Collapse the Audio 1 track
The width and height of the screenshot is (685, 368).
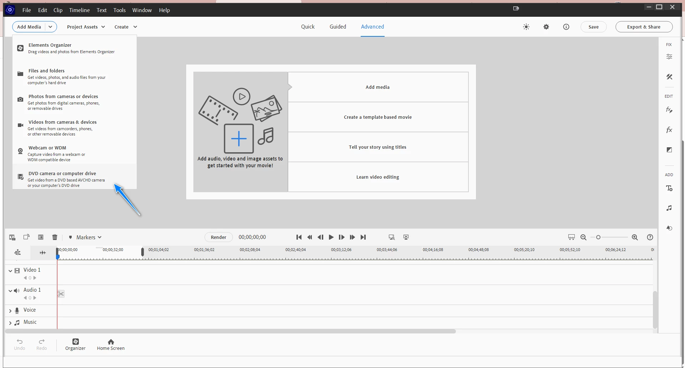[x=10, y=291]
